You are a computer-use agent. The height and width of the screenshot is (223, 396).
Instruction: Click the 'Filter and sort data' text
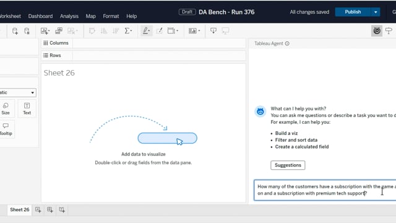pyautogui.click(x=296, y=140)
